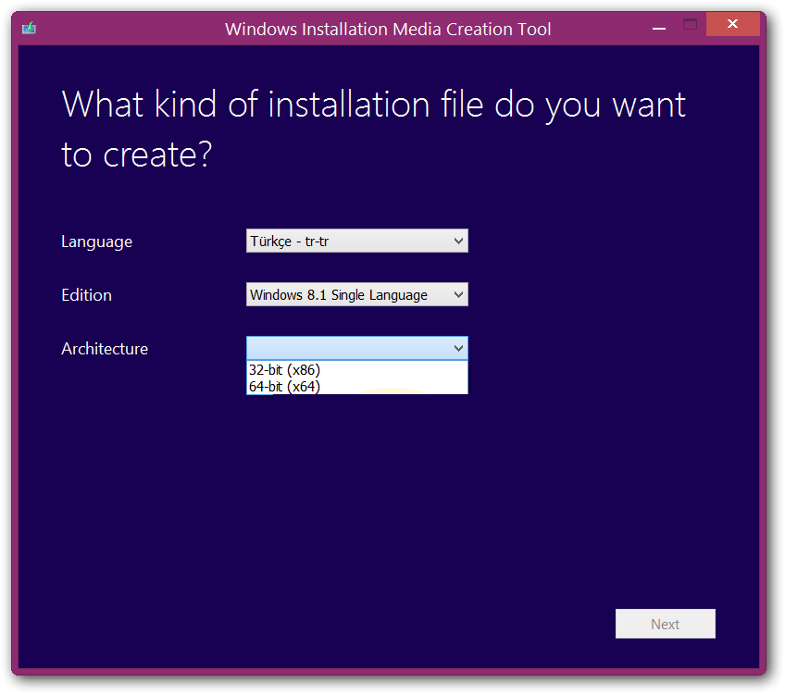785x694 pixels.
Task: Click the app icon in title bar
Action: (29, 28)
